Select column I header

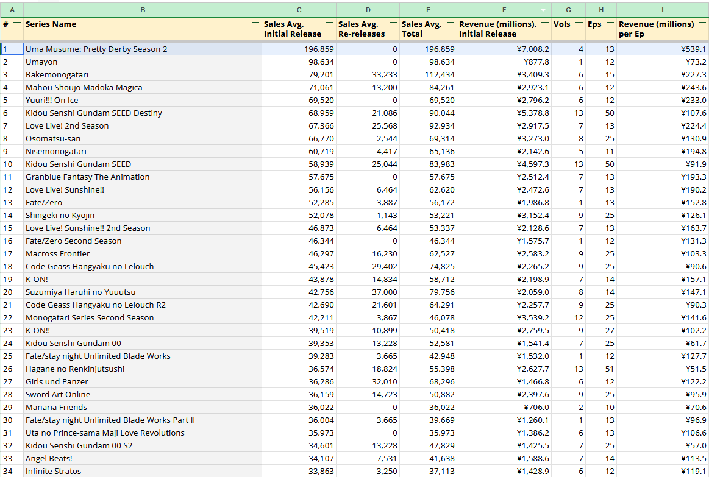(x=663, y=10)
